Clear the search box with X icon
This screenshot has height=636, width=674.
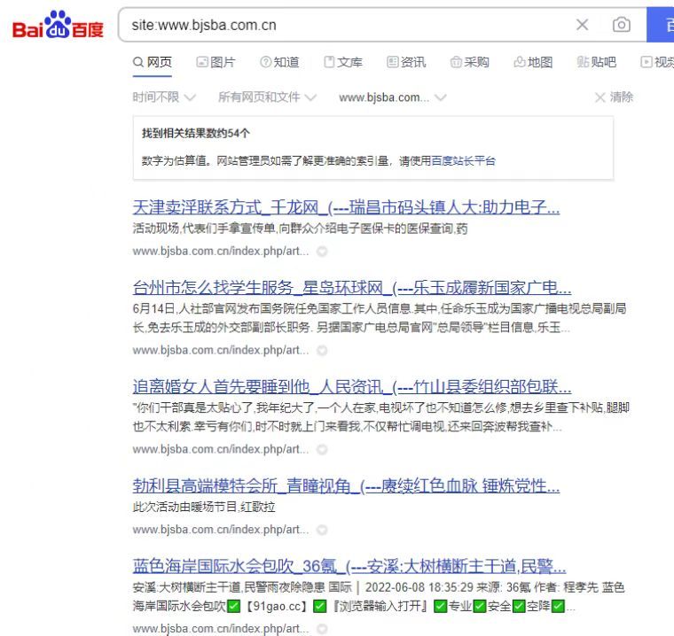[582, 25]
